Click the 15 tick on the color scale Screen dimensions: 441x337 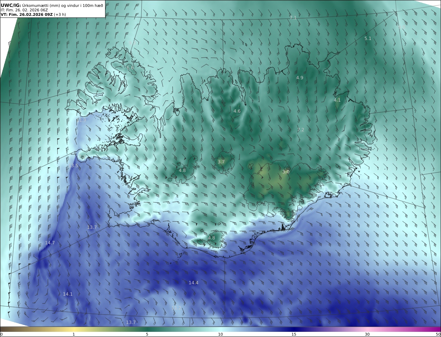(294, 334)
